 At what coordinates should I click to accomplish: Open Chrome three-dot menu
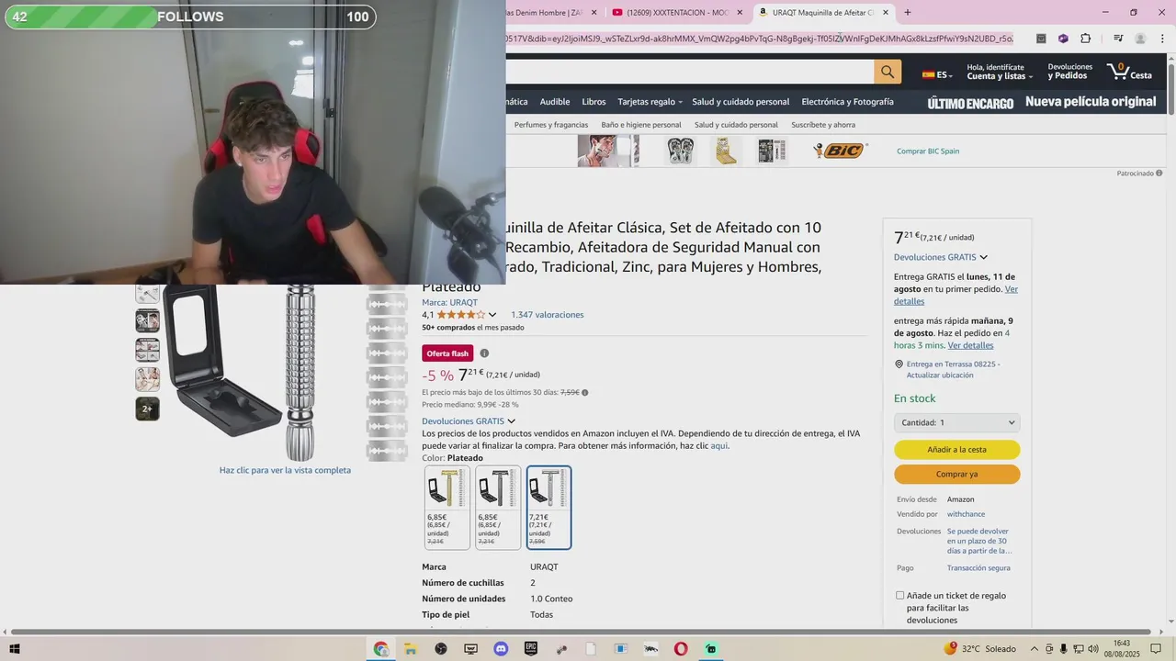coord(1163,39)
